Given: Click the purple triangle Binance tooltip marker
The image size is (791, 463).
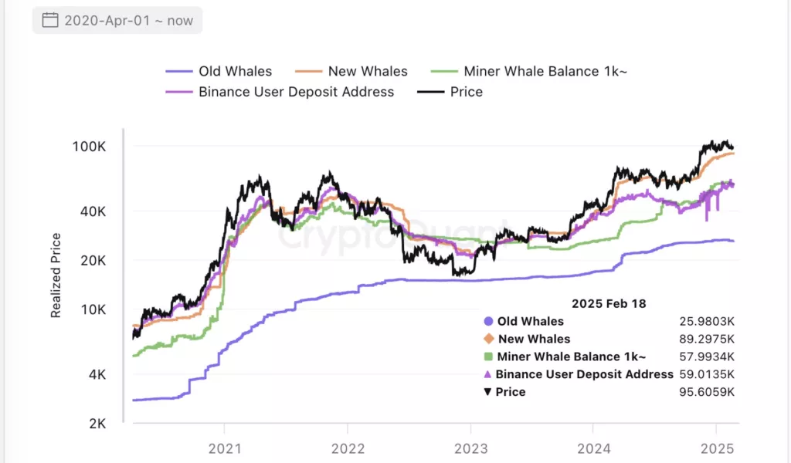Looking at the screenshot, I should click(487, 373).
